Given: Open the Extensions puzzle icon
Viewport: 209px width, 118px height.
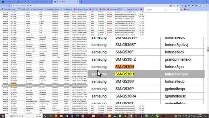Looking at the screenshot, I should point(196,6).
